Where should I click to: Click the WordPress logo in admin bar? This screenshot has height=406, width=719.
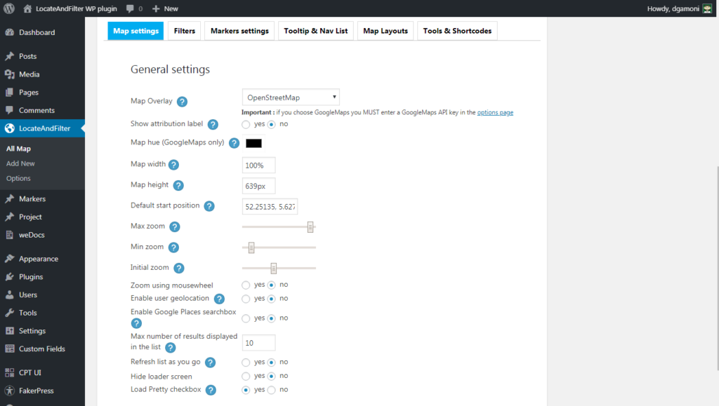9,8
